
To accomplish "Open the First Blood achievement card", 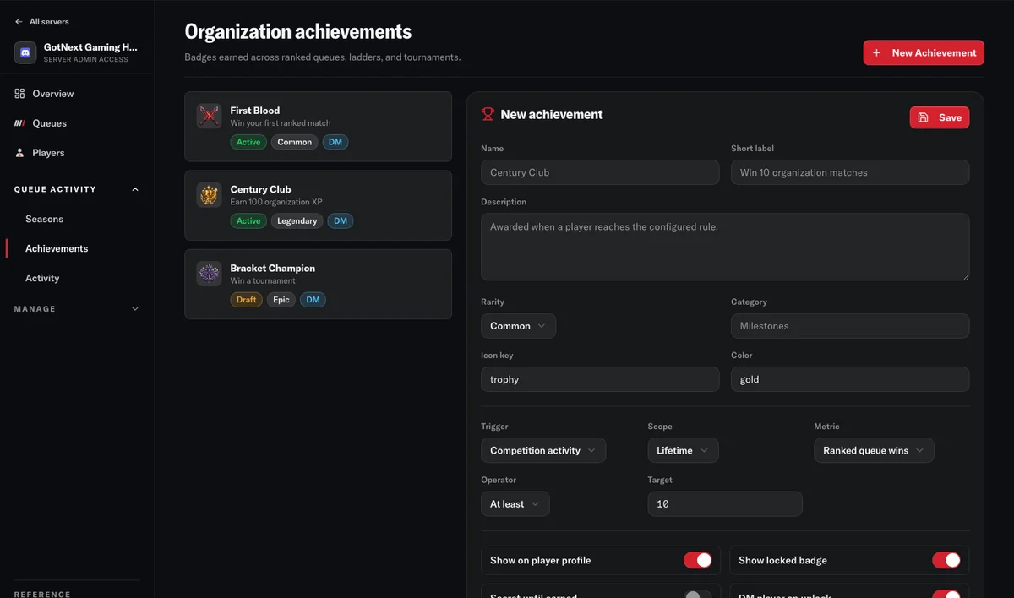I will [318, 127].
